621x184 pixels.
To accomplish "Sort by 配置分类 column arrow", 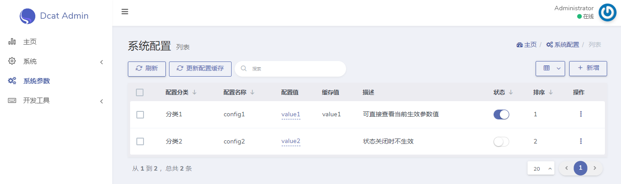I will (x=194, y=92).
